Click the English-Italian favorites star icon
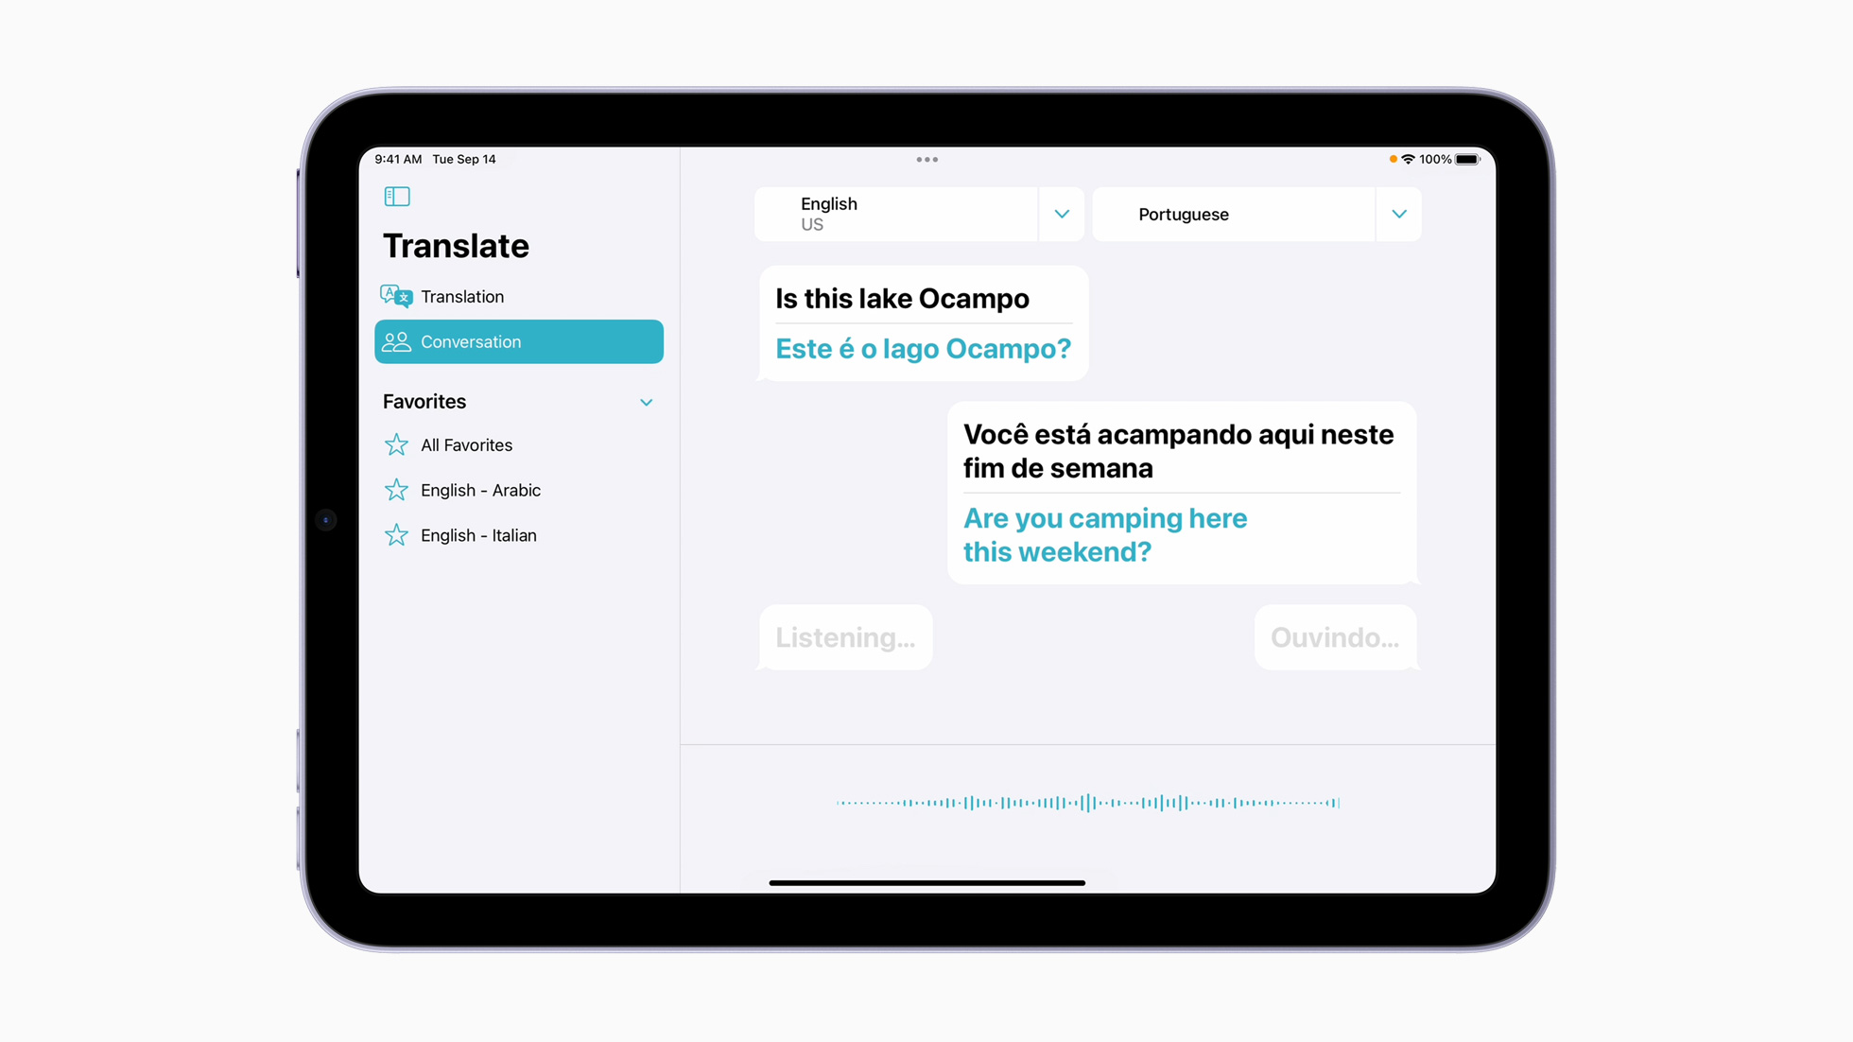Screen dimensions: 1853x1042 point(398,534)
